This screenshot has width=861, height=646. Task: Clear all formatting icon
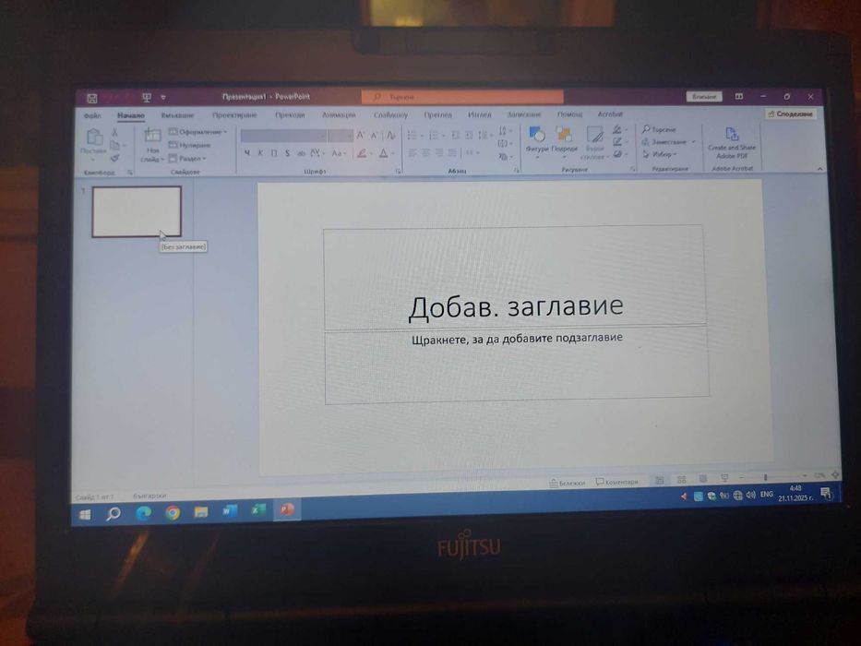(x=390, y=135)
